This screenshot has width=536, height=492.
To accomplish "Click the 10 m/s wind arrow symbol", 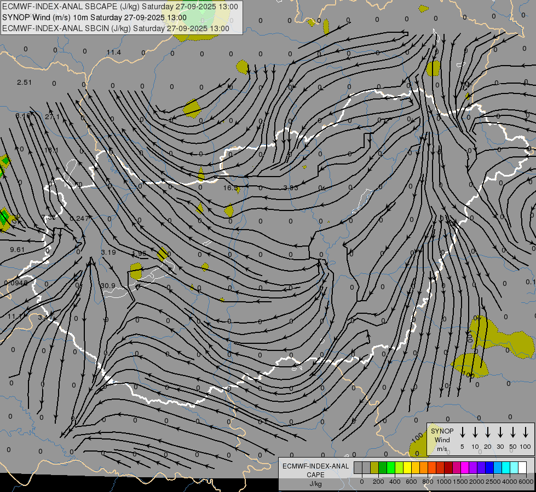I will click(475, 432).
